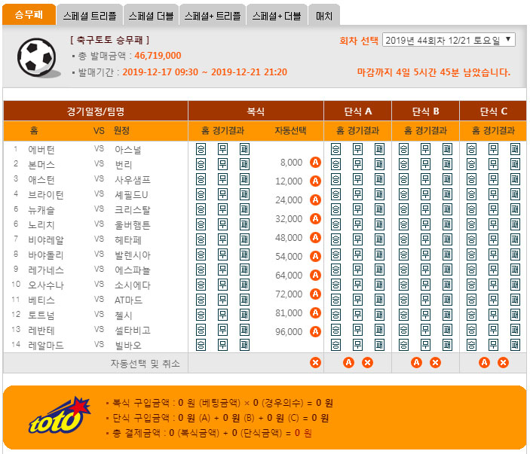
Task: Mark 패 for 노리치 vs 울버햄튼 in 복식
Action: pyautogui.click(x=245, y=224)
